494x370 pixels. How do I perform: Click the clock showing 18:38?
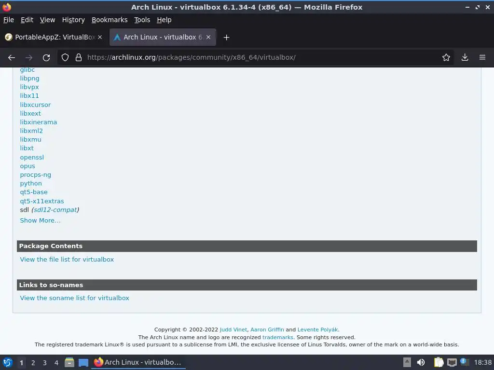pyautogui.click(x=482, y=362)
